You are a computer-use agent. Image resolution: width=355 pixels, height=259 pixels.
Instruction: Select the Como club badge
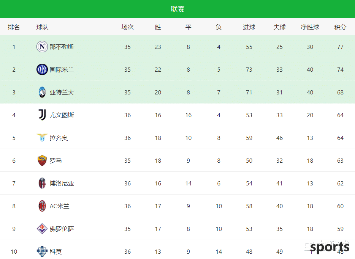(x=42, y=251)
